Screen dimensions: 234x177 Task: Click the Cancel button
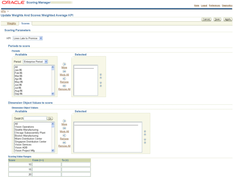tap(206, 19)
